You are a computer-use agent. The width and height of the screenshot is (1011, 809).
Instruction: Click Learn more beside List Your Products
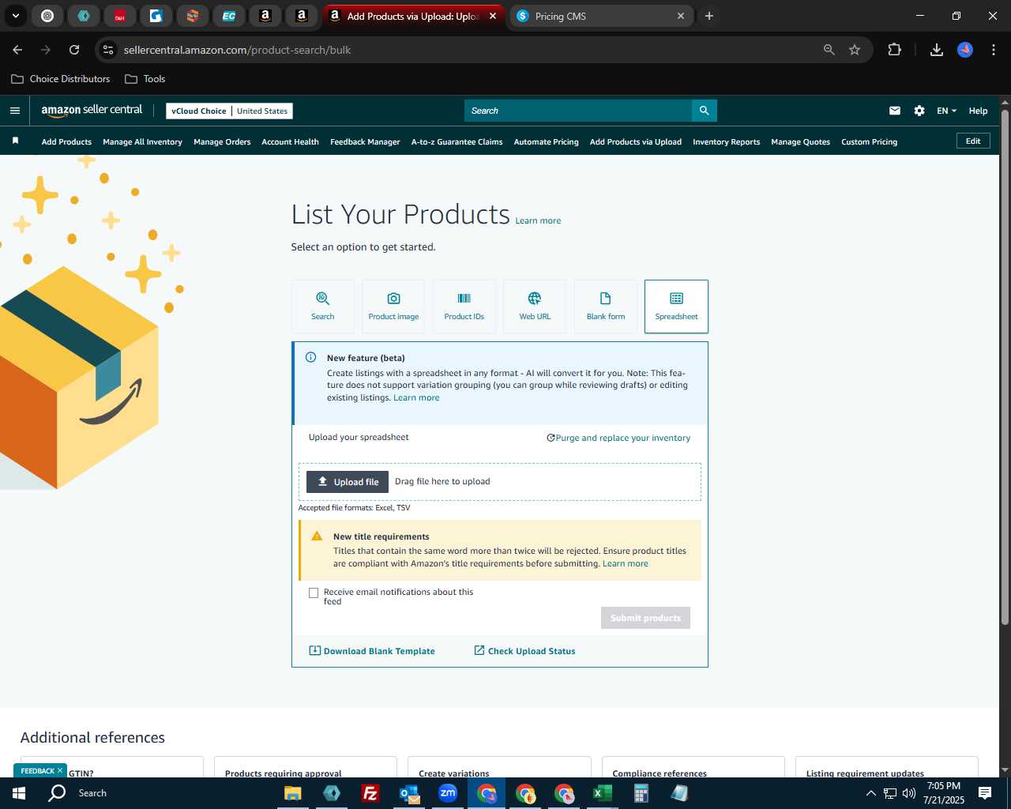538,220
